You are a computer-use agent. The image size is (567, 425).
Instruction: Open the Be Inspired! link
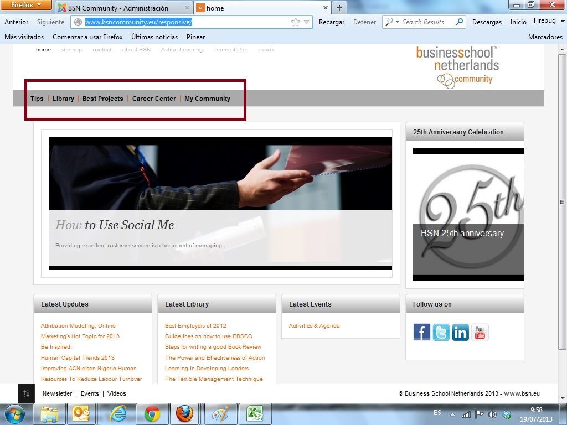(x=56, y=346)
